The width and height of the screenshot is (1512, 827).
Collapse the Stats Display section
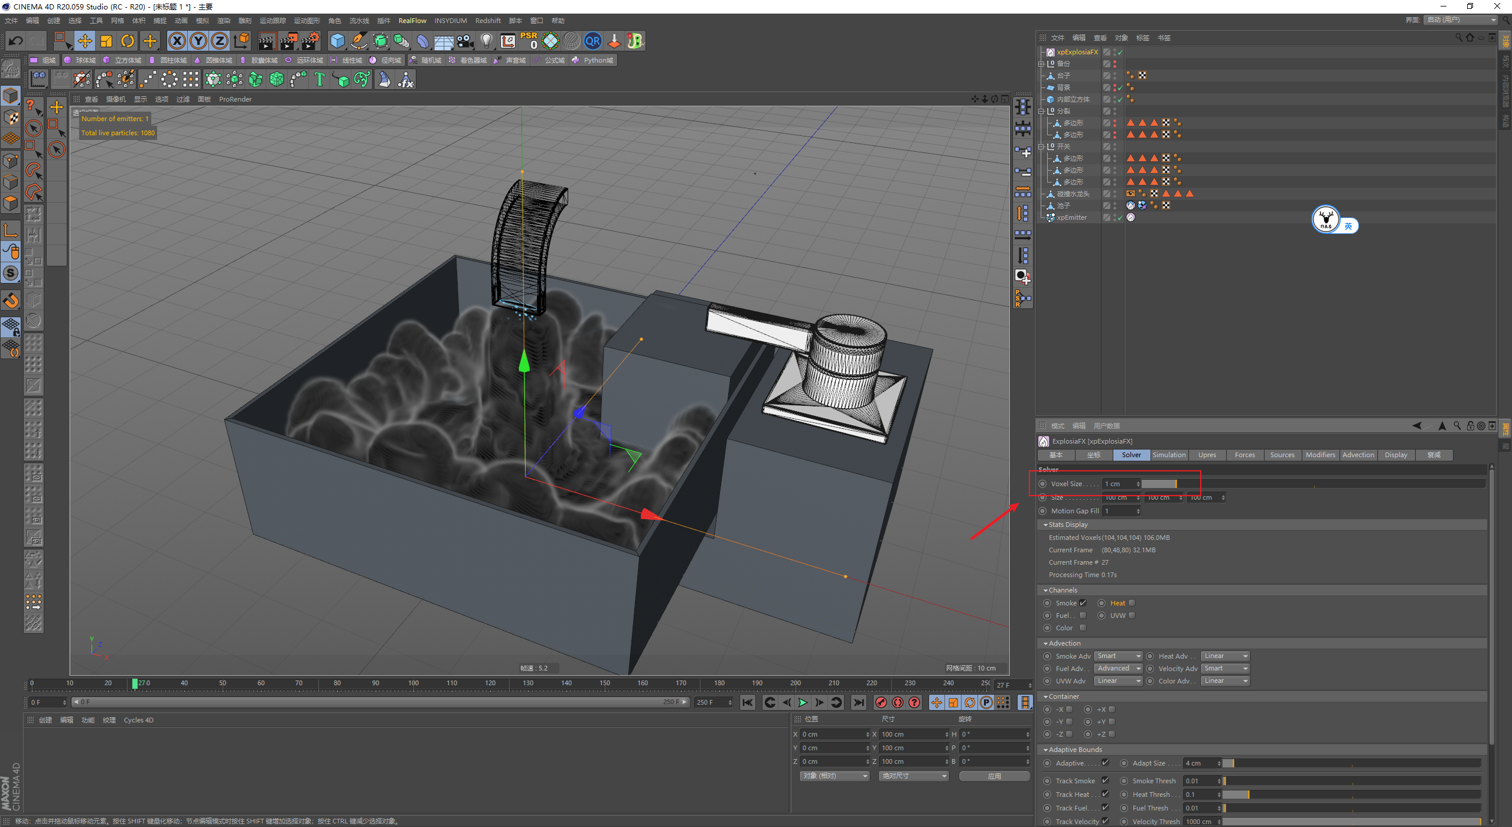(x=1045, y=525)
